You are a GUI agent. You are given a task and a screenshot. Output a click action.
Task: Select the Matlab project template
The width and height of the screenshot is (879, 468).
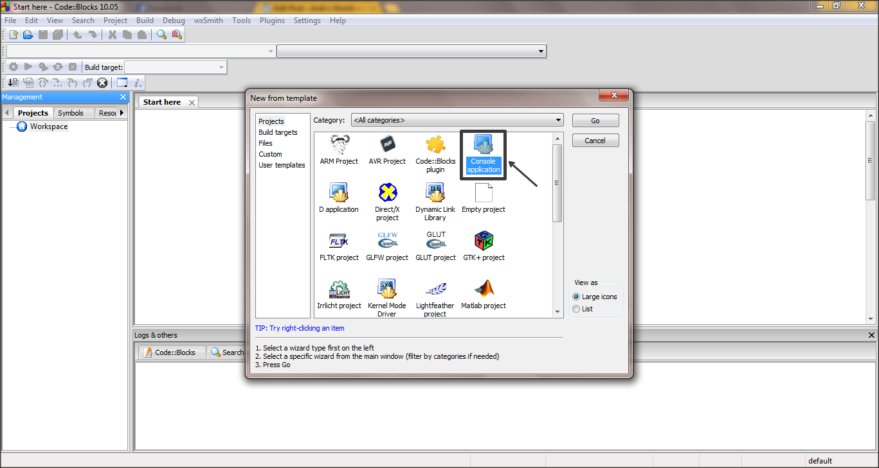coord(484,295)
